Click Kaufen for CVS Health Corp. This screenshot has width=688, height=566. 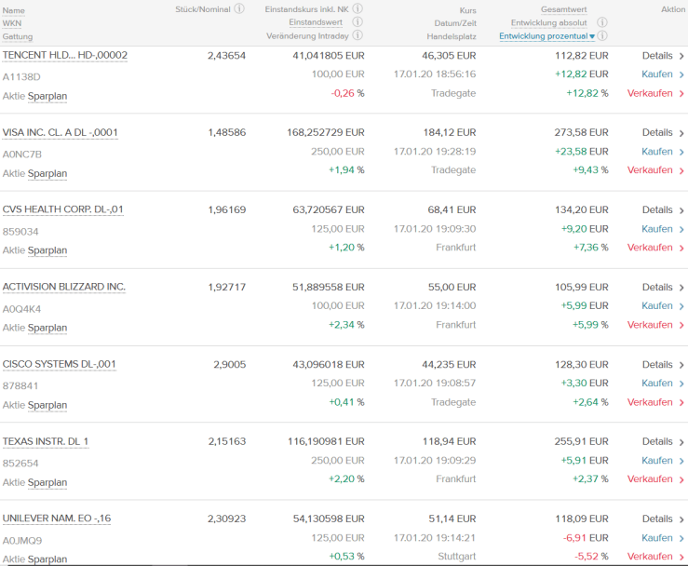657,229
